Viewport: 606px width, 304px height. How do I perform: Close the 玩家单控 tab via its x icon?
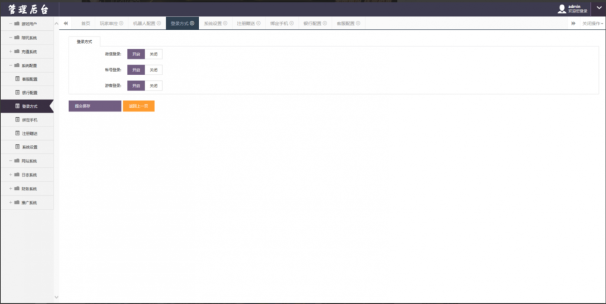coord(121,24)
